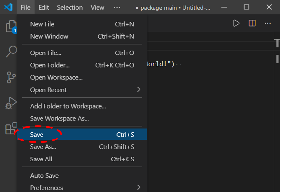Open the Selection menu
This screenshot has width=281, height=192.
70,7
